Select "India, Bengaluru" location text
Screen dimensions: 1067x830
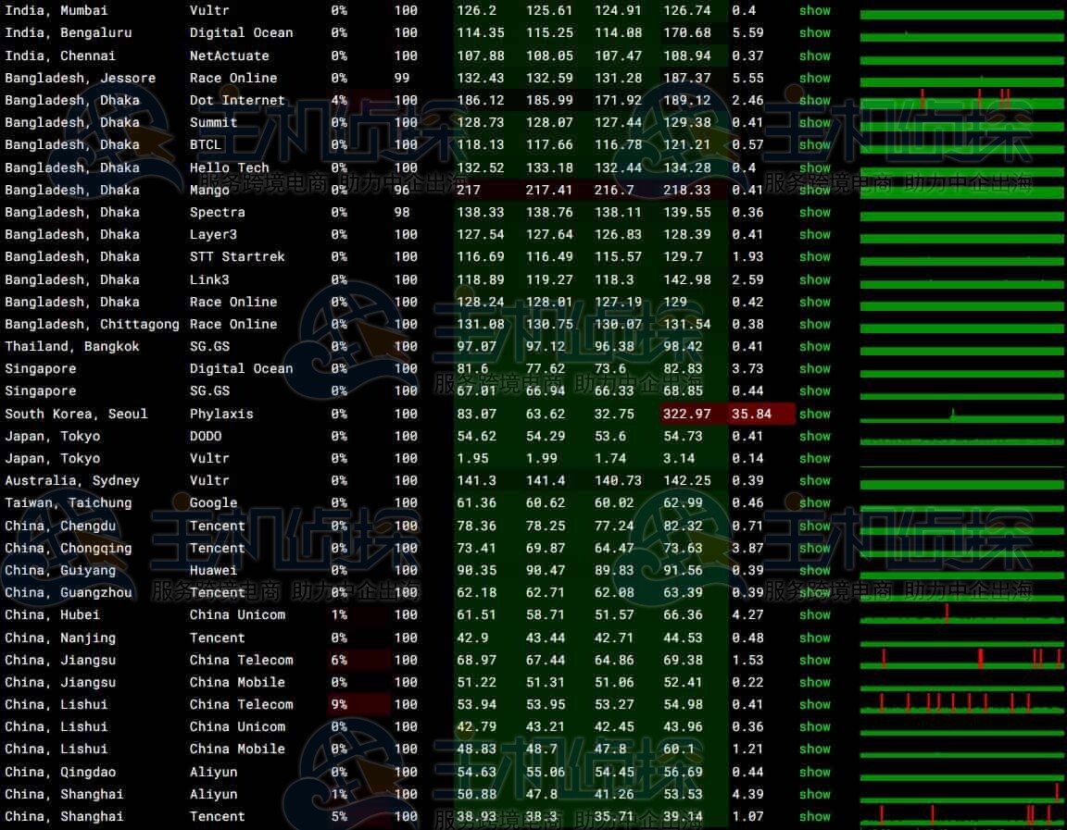pos(68,32)
